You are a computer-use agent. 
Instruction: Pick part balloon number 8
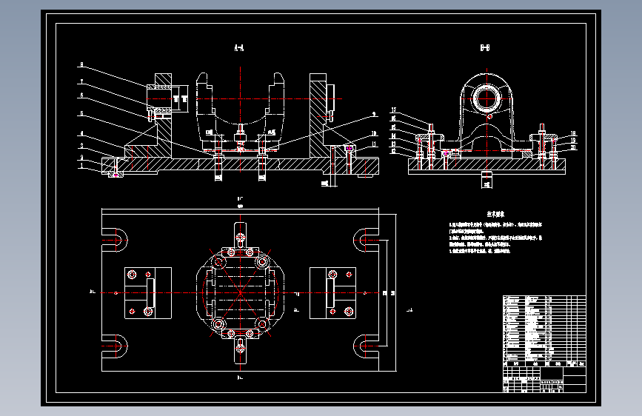pyautogui.click(x=81, y=64)
